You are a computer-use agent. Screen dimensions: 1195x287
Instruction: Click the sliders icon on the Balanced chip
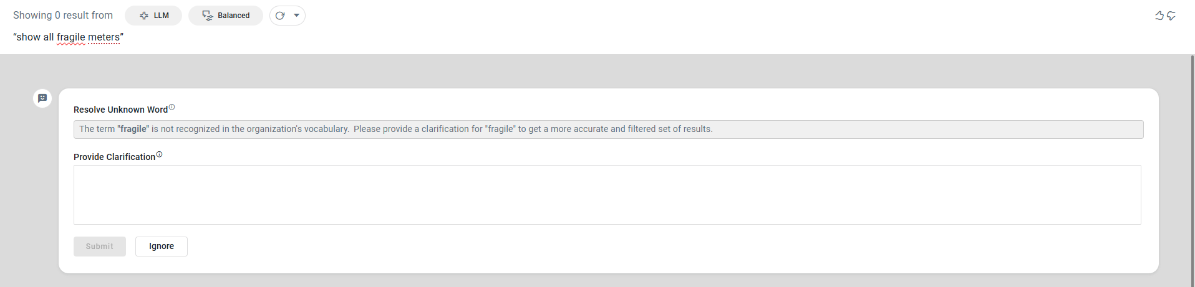(208, 16)
